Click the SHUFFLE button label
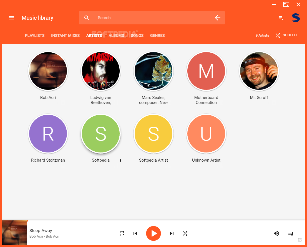307x247 pixels. 290,35
